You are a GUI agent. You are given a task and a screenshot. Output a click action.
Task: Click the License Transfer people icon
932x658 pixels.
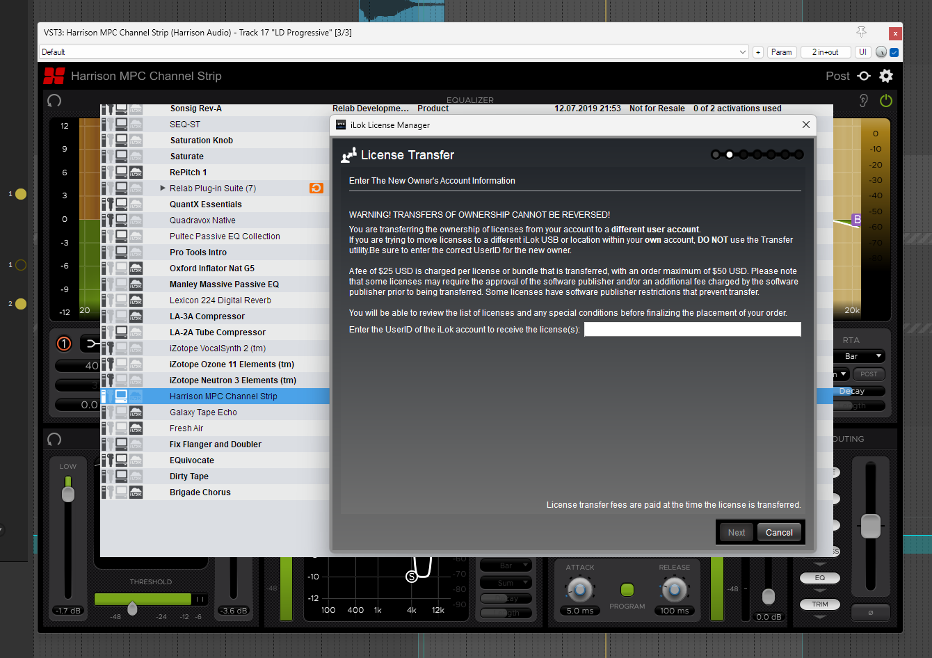pos(348,155)
